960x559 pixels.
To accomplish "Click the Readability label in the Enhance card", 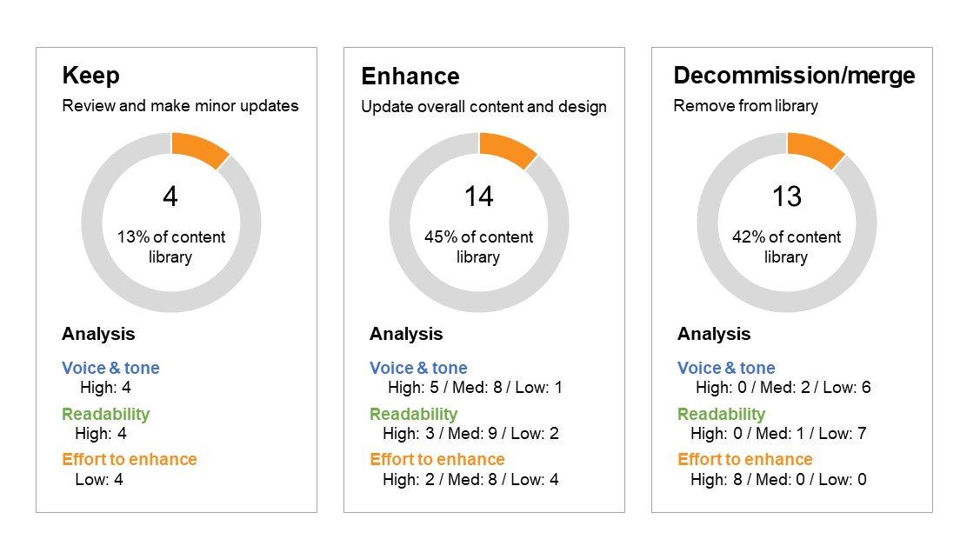I will pyautogui.click(x=413, y=414).
